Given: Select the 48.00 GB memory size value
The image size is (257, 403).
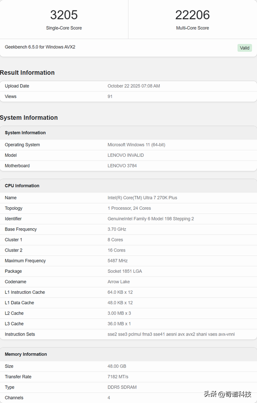Looking at the screenshot, I should click(117, 366).
